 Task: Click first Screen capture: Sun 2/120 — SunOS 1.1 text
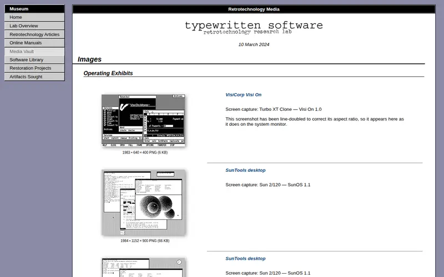coord(268,185)
